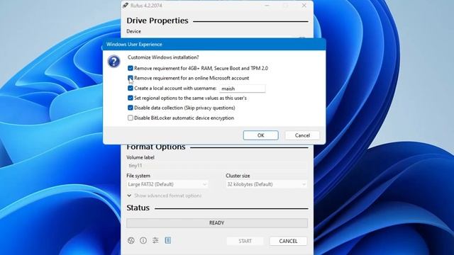This screenshot has width=454, height=255.
Task: Open Rufus about info icon
Action: coord(143,240)
